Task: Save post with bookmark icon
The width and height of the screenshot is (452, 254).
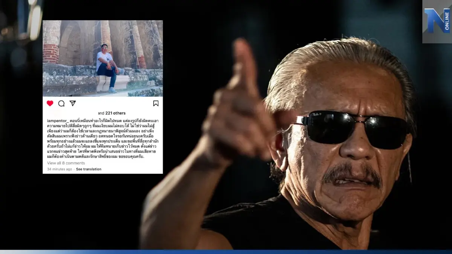Action: 156,103
